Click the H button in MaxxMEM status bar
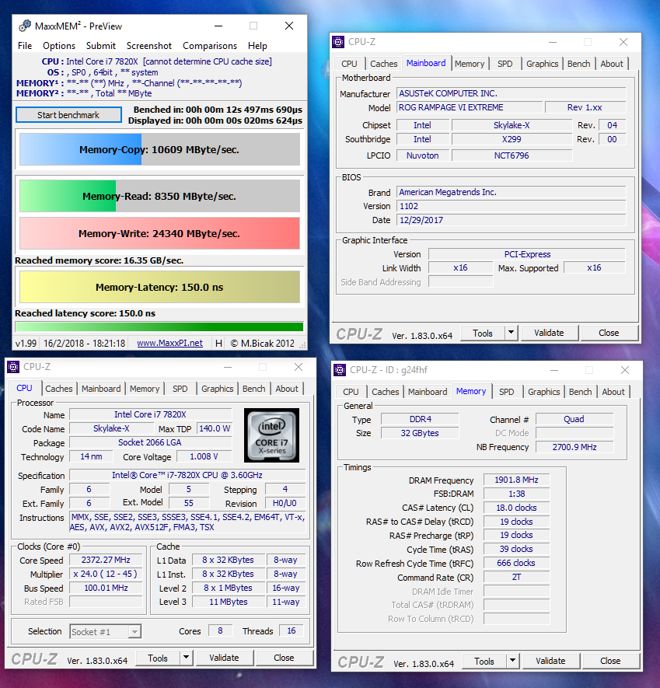Screen dimensions: 660x688 pyautogui.click(x=218, y=343)
